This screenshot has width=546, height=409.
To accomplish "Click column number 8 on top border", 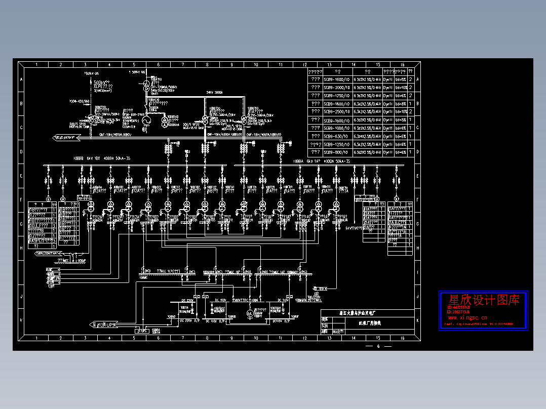I will [x=207, y=65].
